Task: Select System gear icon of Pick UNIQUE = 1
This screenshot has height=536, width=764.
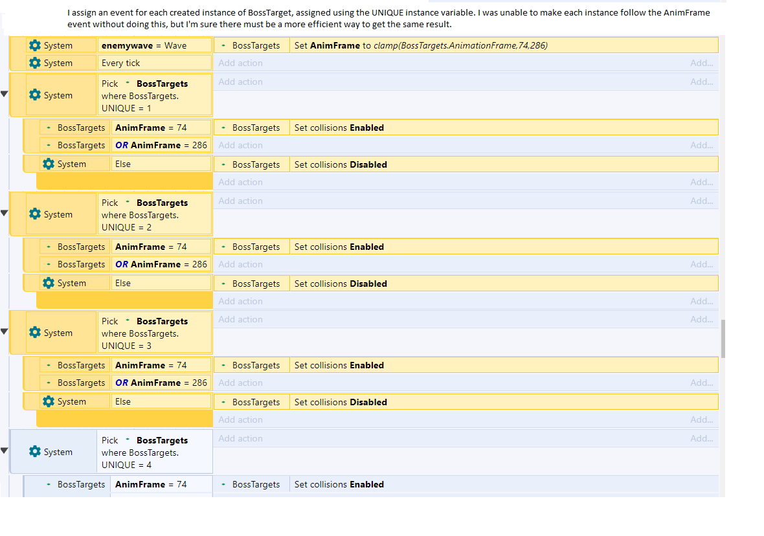Action: click(x=34, y=95)
